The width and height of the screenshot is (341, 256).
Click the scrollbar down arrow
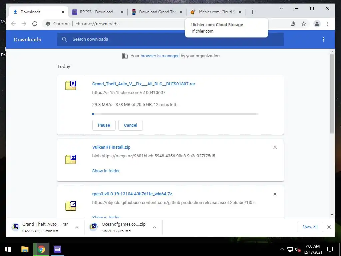332,215
